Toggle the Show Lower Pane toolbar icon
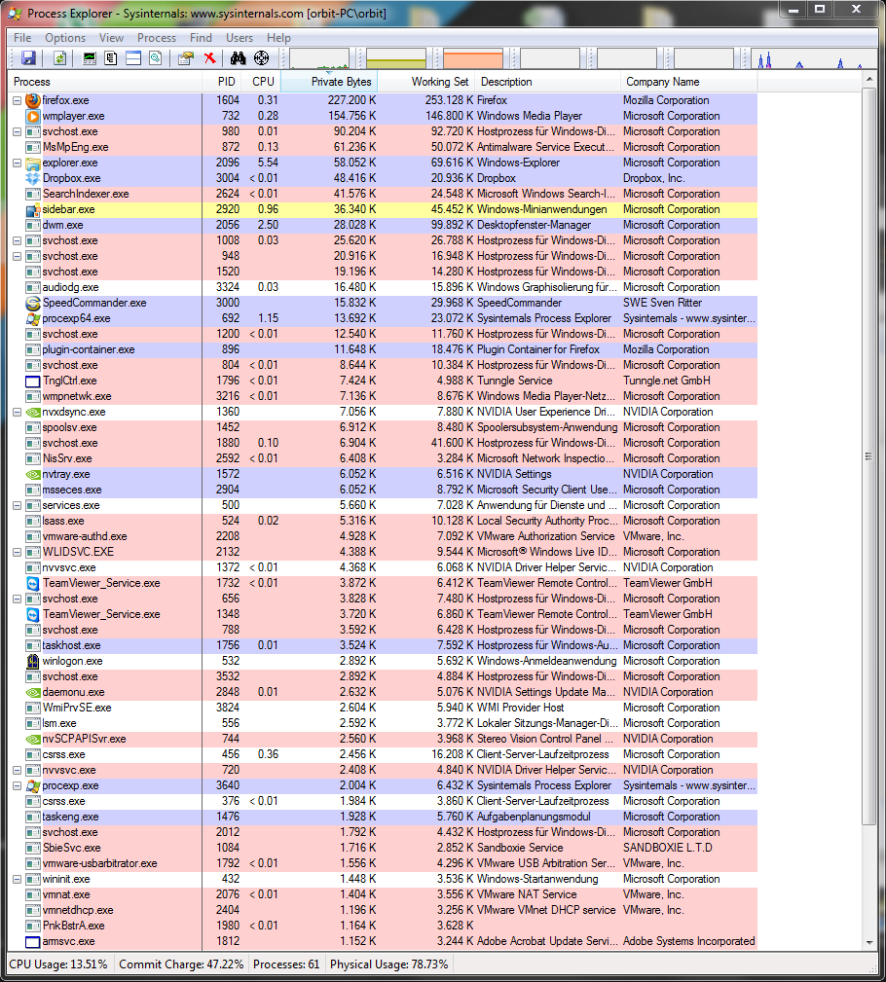This screenshot has height=982, width=886. [x=132, y=58]
